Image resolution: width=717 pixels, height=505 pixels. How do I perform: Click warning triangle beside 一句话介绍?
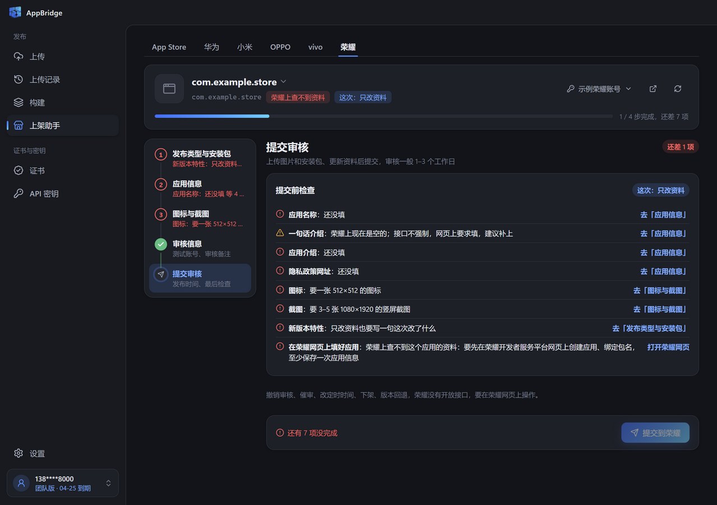[x=280, y=233]
